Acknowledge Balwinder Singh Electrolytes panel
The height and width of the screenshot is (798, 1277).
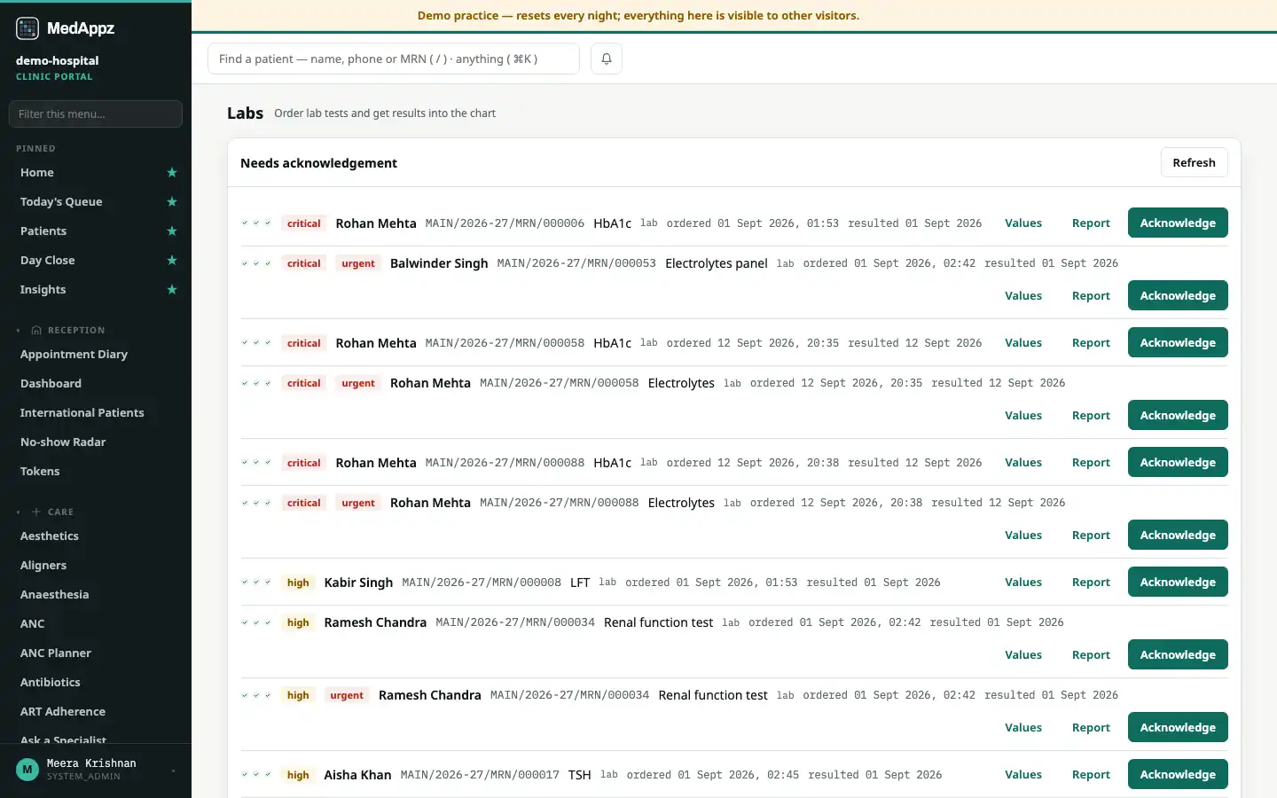pos(1178,295)
